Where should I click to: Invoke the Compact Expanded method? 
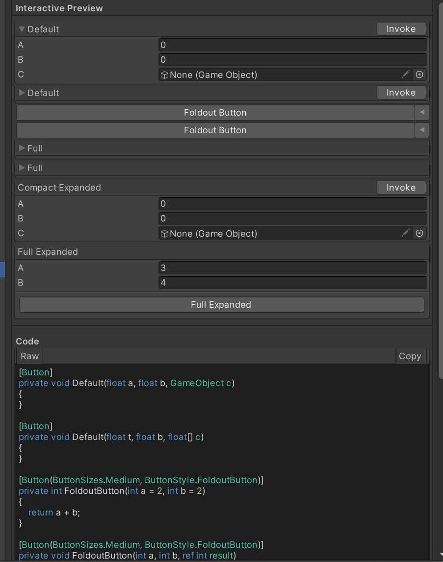(400, 187)
